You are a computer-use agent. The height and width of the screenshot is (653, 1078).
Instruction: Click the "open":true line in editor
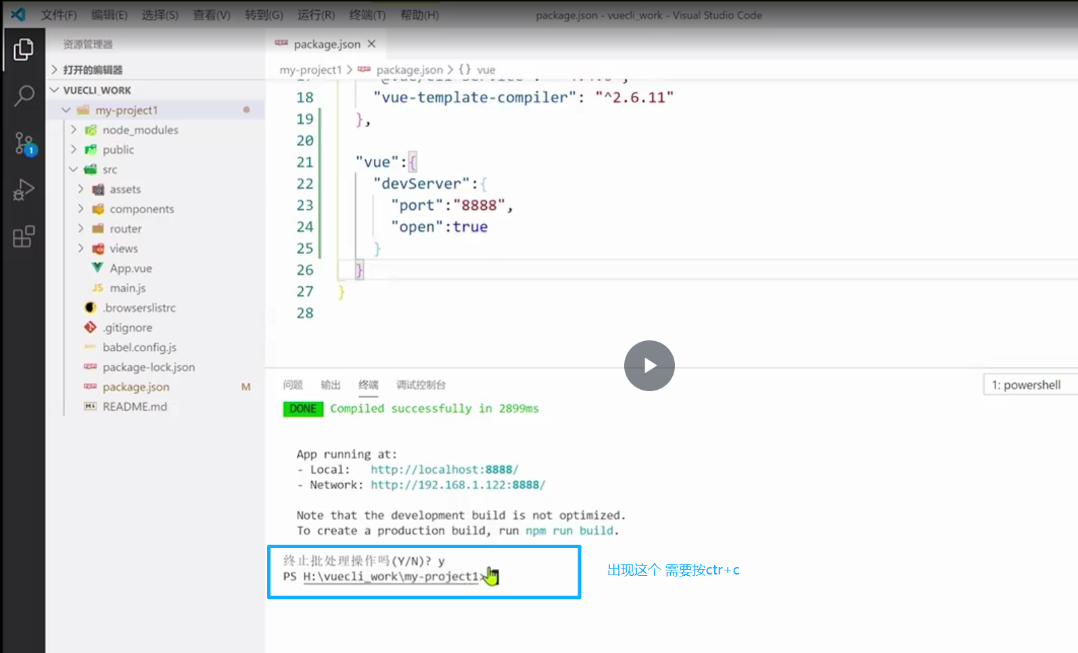439,227
